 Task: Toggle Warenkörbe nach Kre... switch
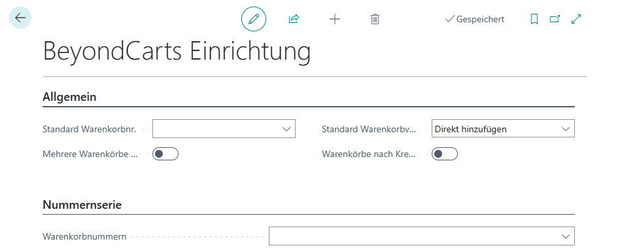click(x=445, y=154)
